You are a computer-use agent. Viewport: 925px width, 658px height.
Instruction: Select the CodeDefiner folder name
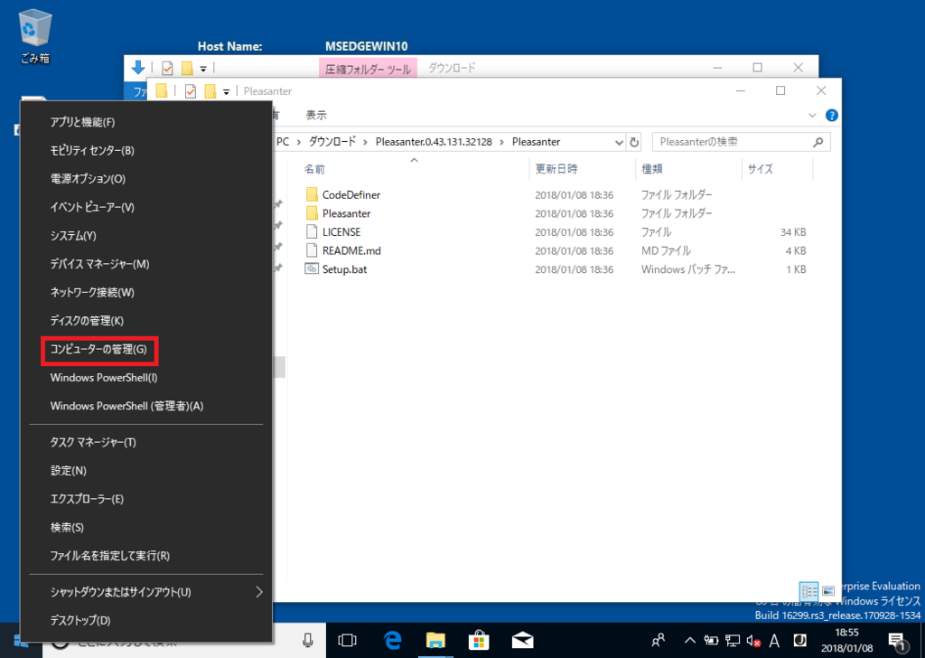(351, 194)
